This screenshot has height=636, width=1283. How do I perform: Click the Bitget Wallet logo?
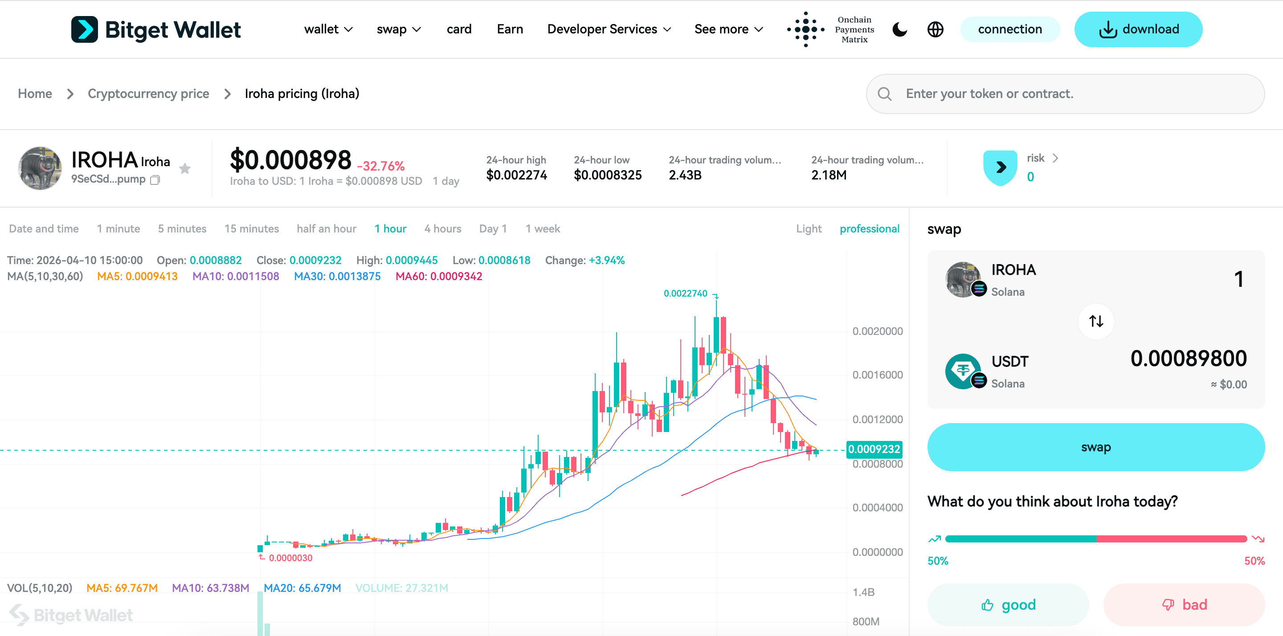156,29
